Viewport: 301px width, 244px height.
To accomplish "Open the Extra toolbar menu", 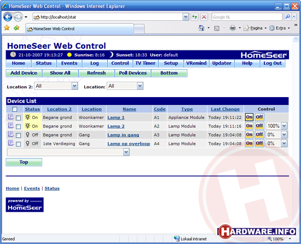I will (x=280, y=28).
